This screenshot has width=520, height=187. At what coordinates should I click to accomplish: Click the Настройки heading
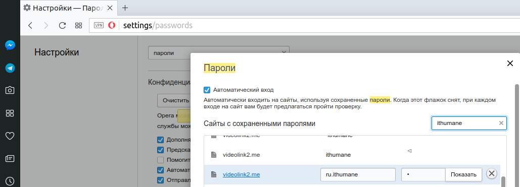[x=57, y=52]
